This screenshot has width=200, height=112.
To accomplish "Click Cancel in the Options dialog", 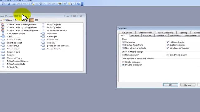I will point(188,85).
